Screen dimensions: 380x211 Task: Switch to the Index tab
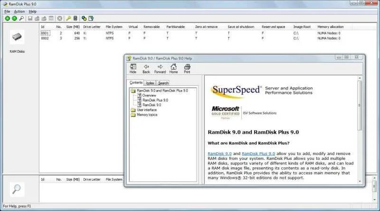pyautogui.click(x=150, y=83)
